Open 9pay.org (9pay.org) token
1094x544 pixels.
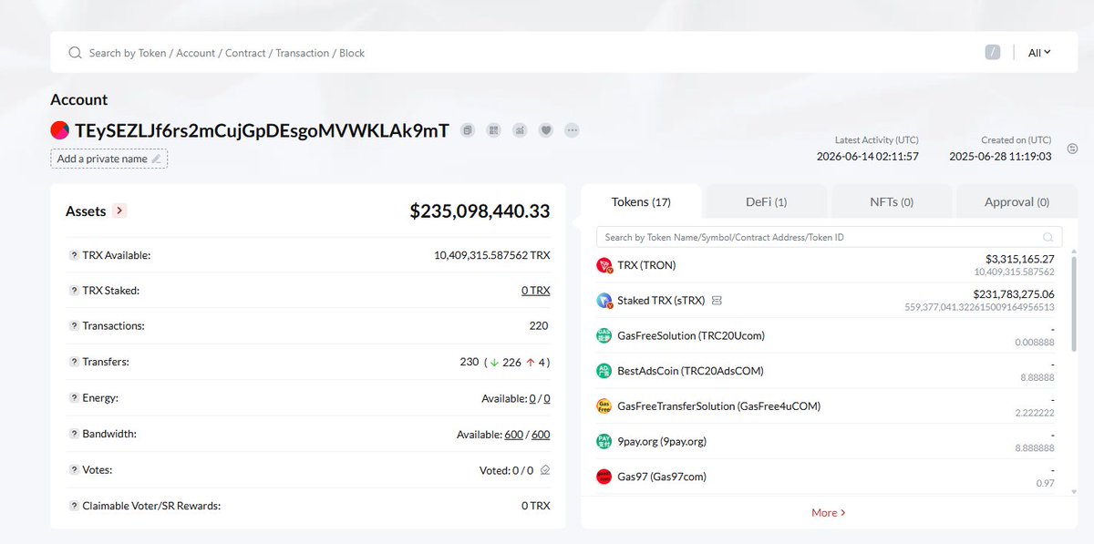[662, 441]
